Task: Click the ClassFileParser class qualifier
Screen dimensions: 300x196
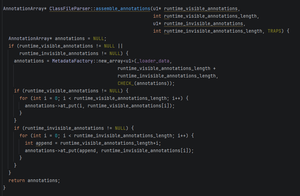Action: pyautogui.click(x=70, y=9)
